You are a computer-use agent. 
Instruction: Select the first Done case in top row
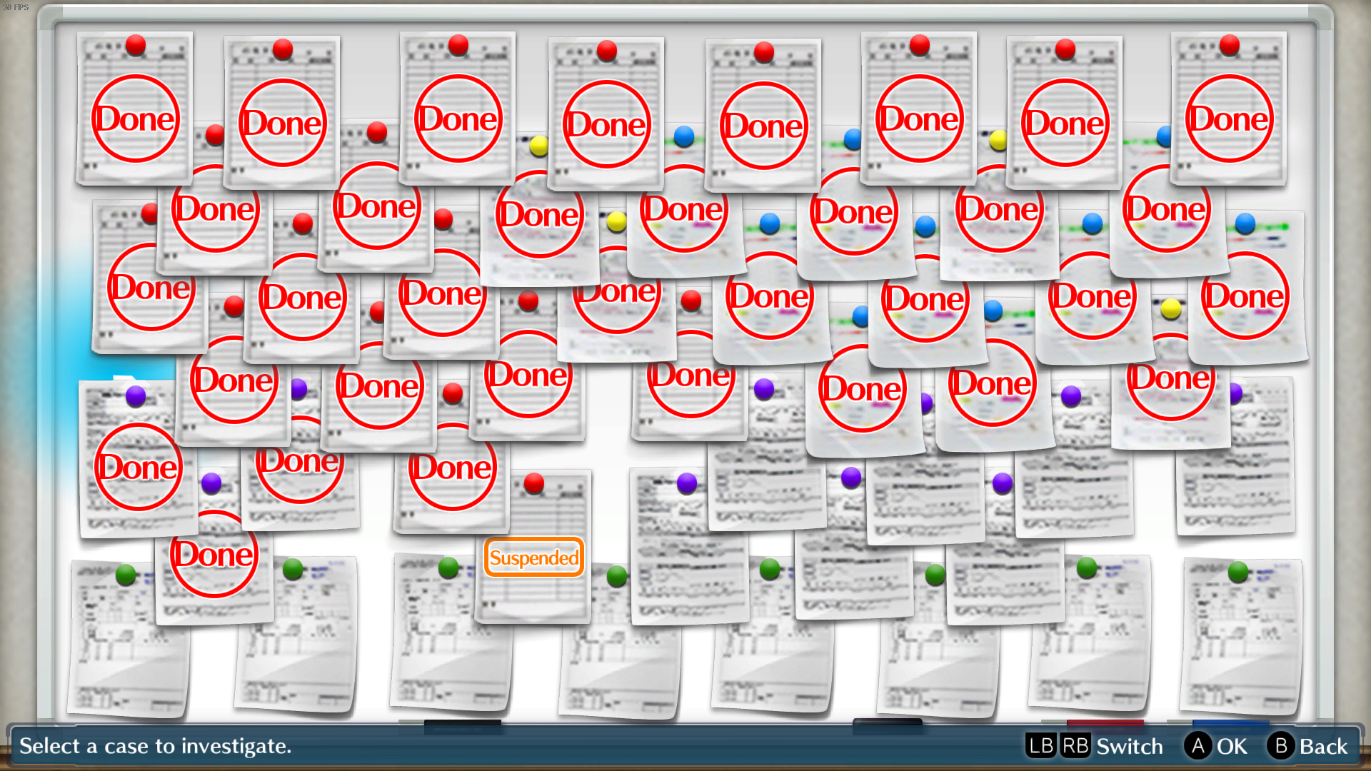[134, 109]
